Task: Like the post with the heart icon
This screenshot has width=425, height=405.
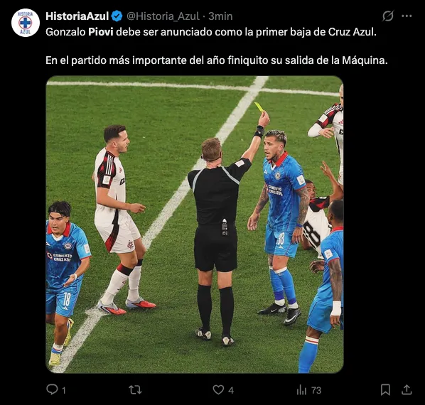Action: 218,390
